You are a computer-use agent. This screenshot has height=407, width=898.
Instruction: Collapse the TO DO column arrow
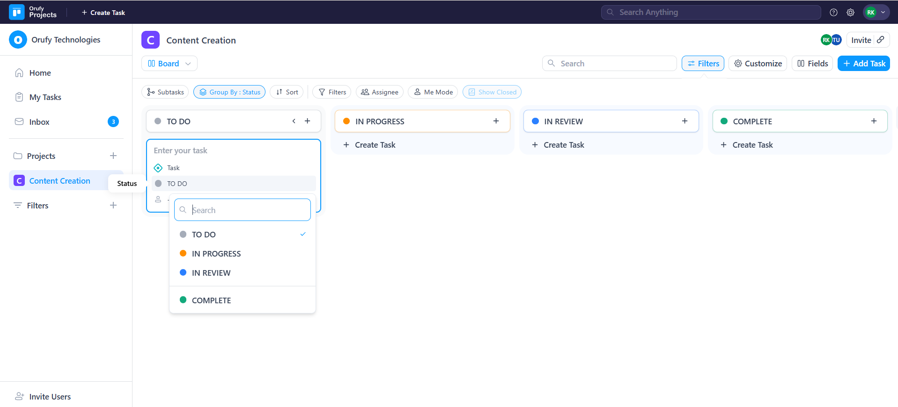(x=294, y=121)
